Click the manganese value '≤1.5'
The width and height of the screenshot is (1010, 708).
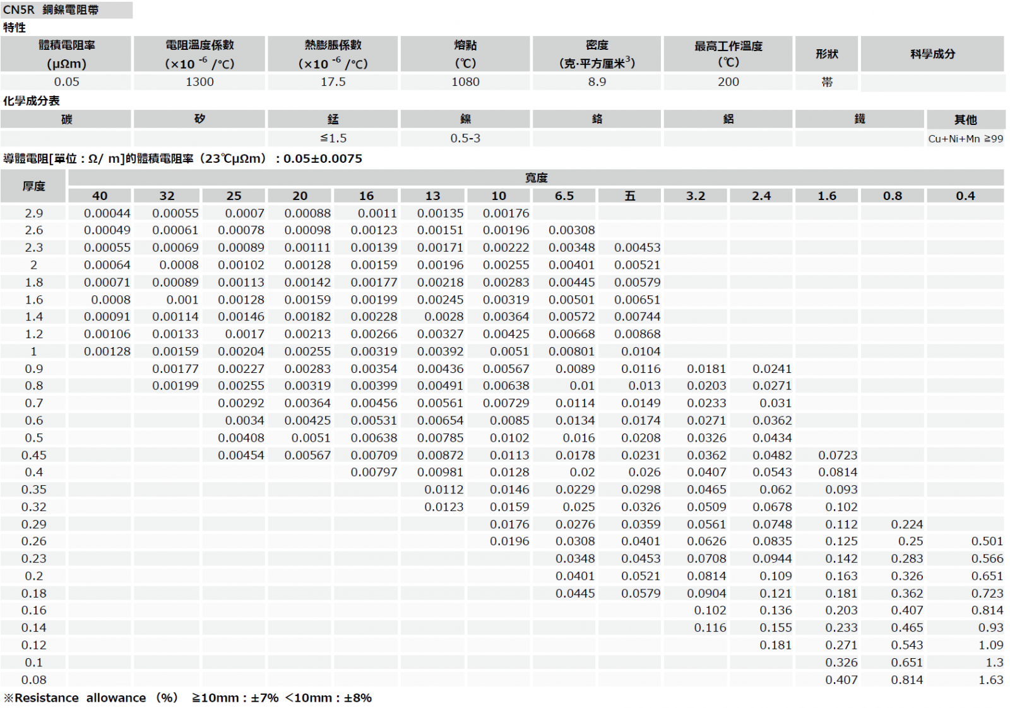(333, 138)
